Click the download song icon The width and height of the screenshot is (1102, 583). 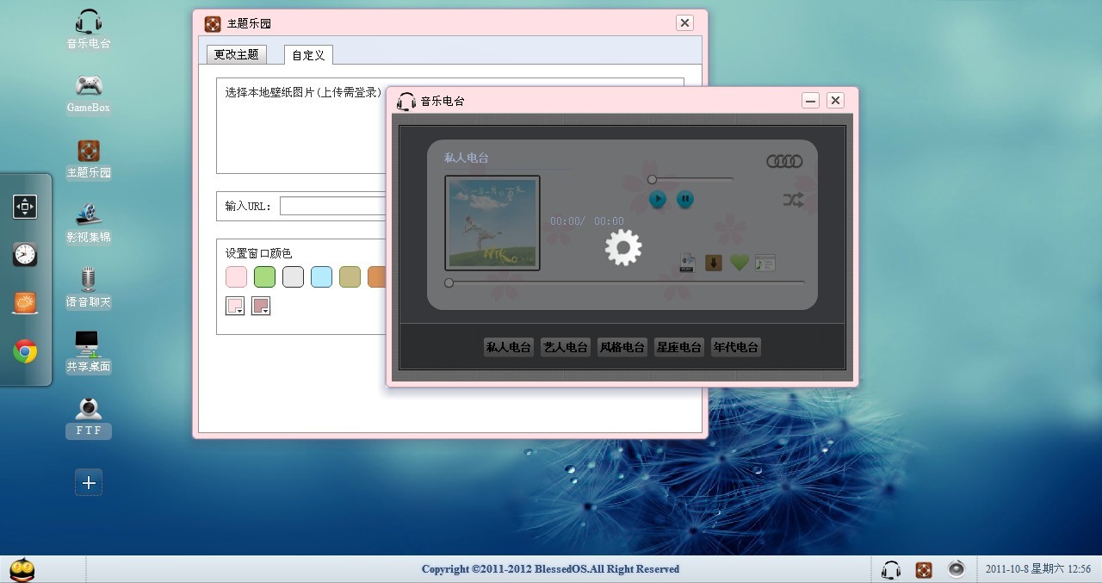[x=713, y=262]
